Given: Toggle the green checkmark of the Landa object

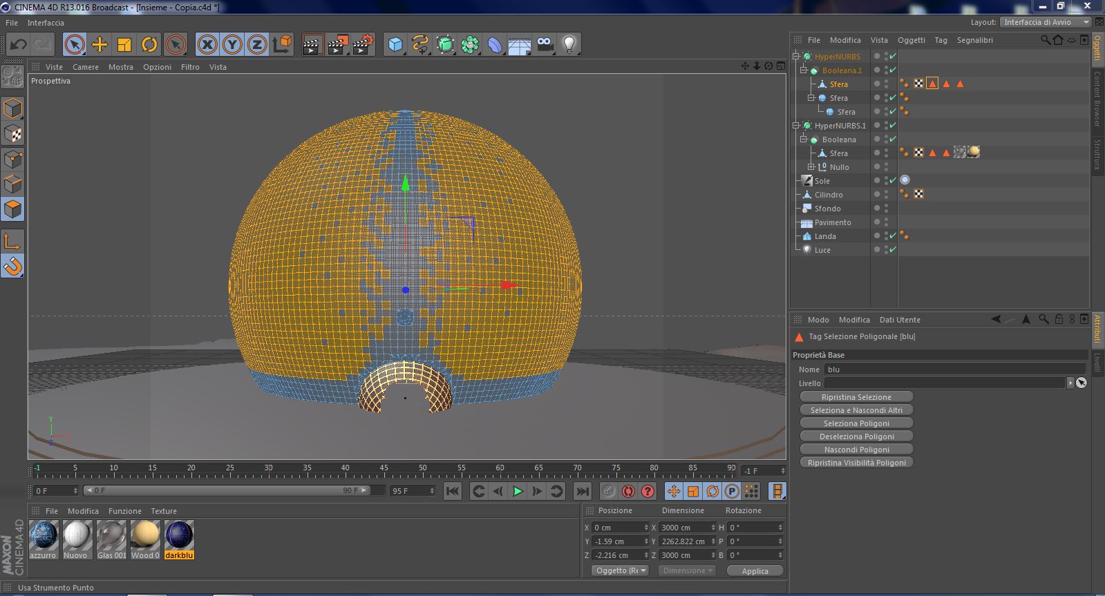Looking at the screenshot, I should (x=893, y=236).
